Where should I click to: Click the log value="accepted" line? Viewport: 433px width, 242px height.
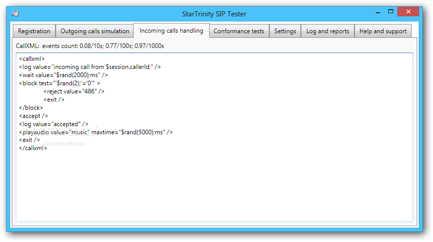[x=54, y=124]
